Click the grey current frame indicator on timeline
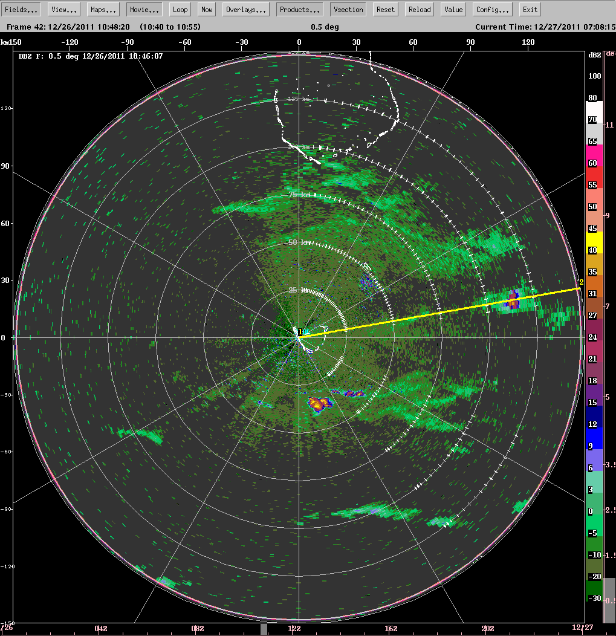This screenshot has width=616, height=636. coord(264,629)
